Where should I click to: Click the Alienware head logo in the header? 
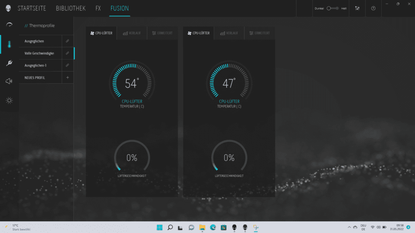coord(8,8)
